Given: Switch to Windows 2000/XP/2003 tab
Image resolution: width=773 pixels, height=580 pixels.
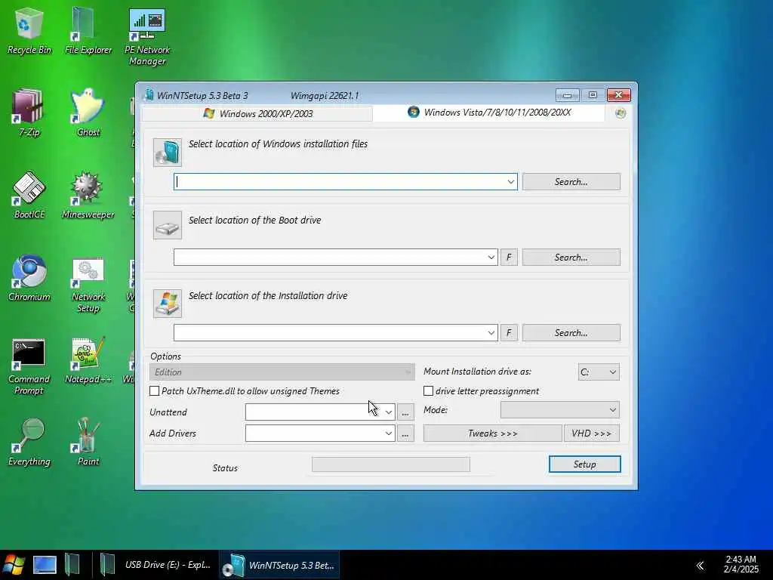Looking at the screenshot, I should click(257, 113).
